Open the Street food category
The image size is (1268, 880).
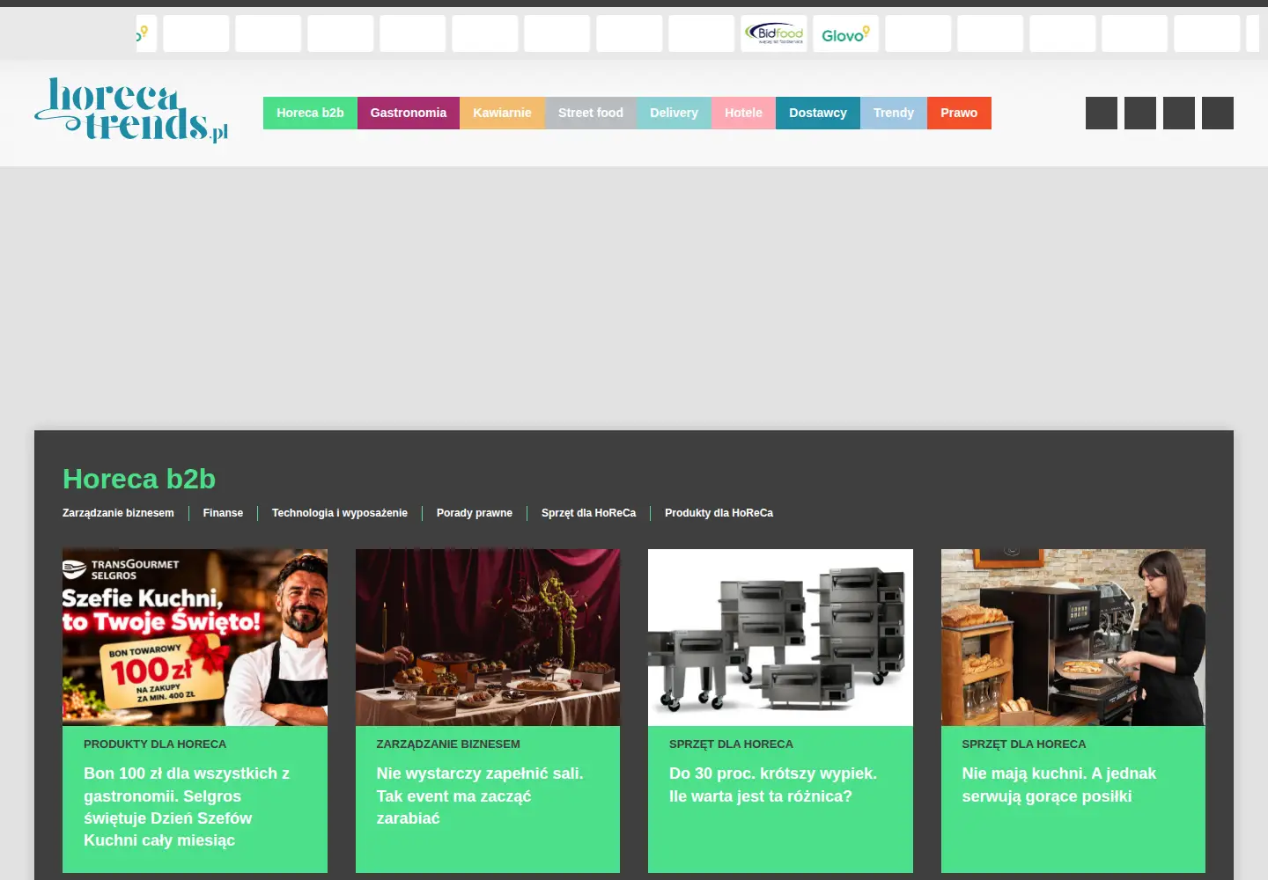coord(591,113)
